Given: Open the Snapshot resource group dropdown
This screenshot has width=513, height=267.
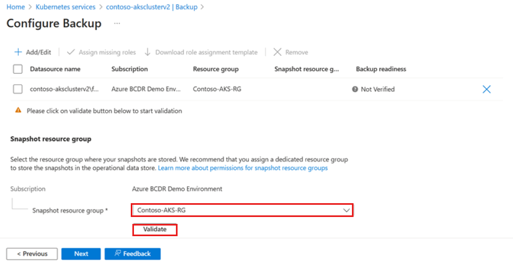Looking at the screenshot, I should [242, 210].
